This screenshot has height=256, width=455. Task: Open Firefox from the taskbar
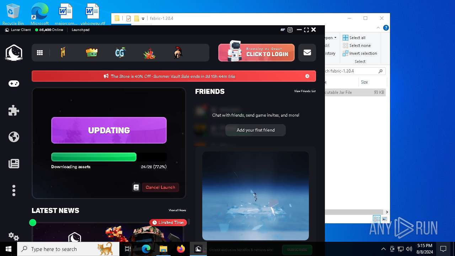(181, 249)
